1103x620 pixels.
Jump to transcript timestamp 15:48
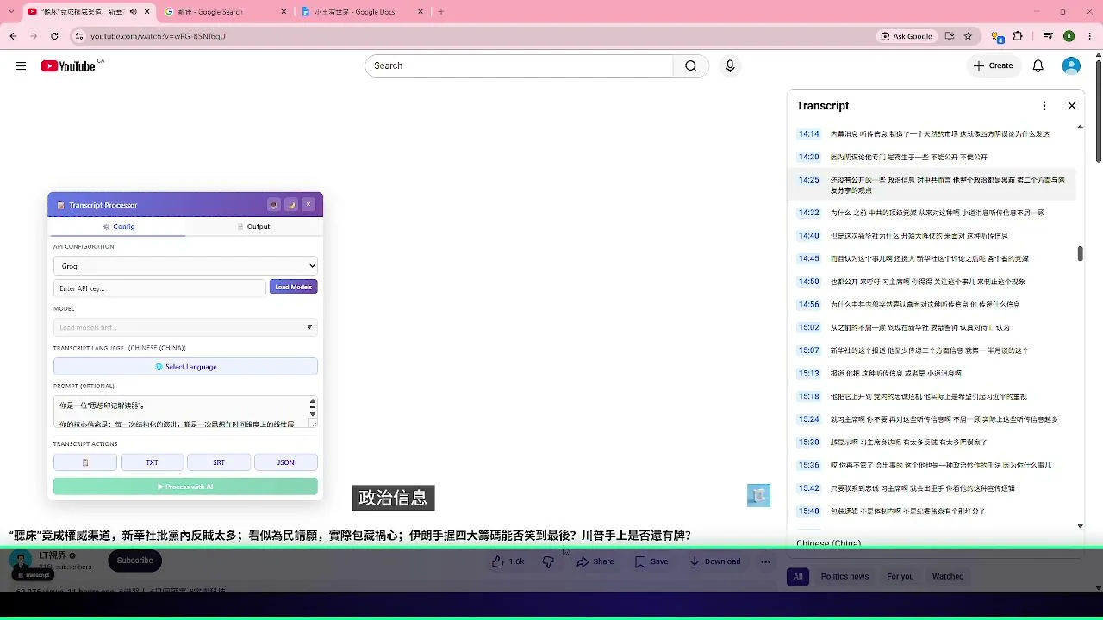point(808,512)
